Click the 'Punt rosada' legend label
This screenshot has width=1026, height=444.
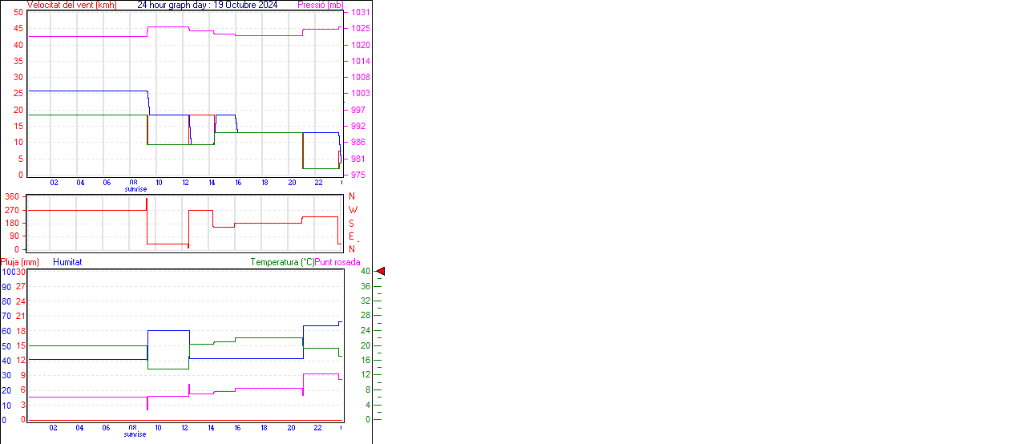point(337,262)
